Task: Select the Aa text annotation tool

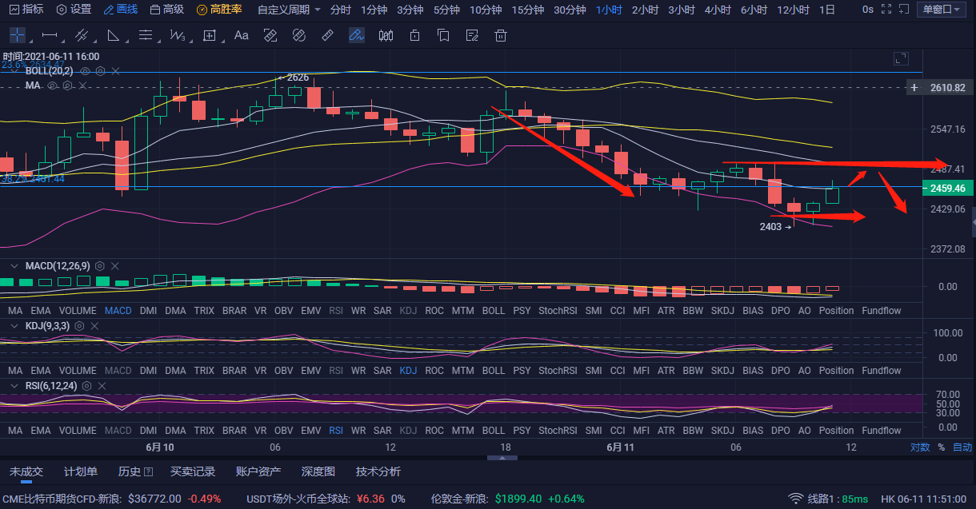Action: point(241,35)
